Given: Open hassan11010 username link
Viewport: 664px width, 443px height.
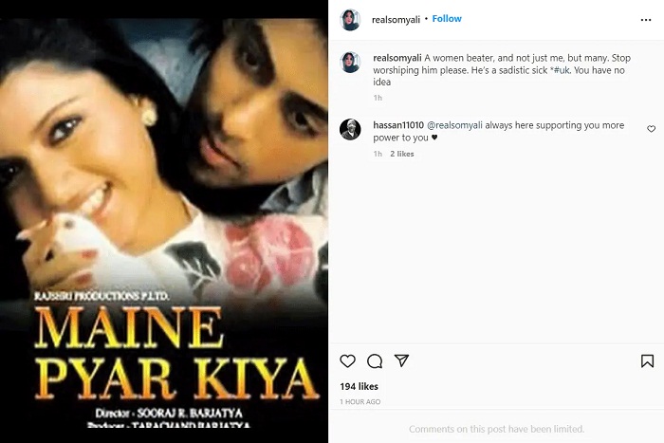Looking at the screenshot, I should click(x=398, y=125).
